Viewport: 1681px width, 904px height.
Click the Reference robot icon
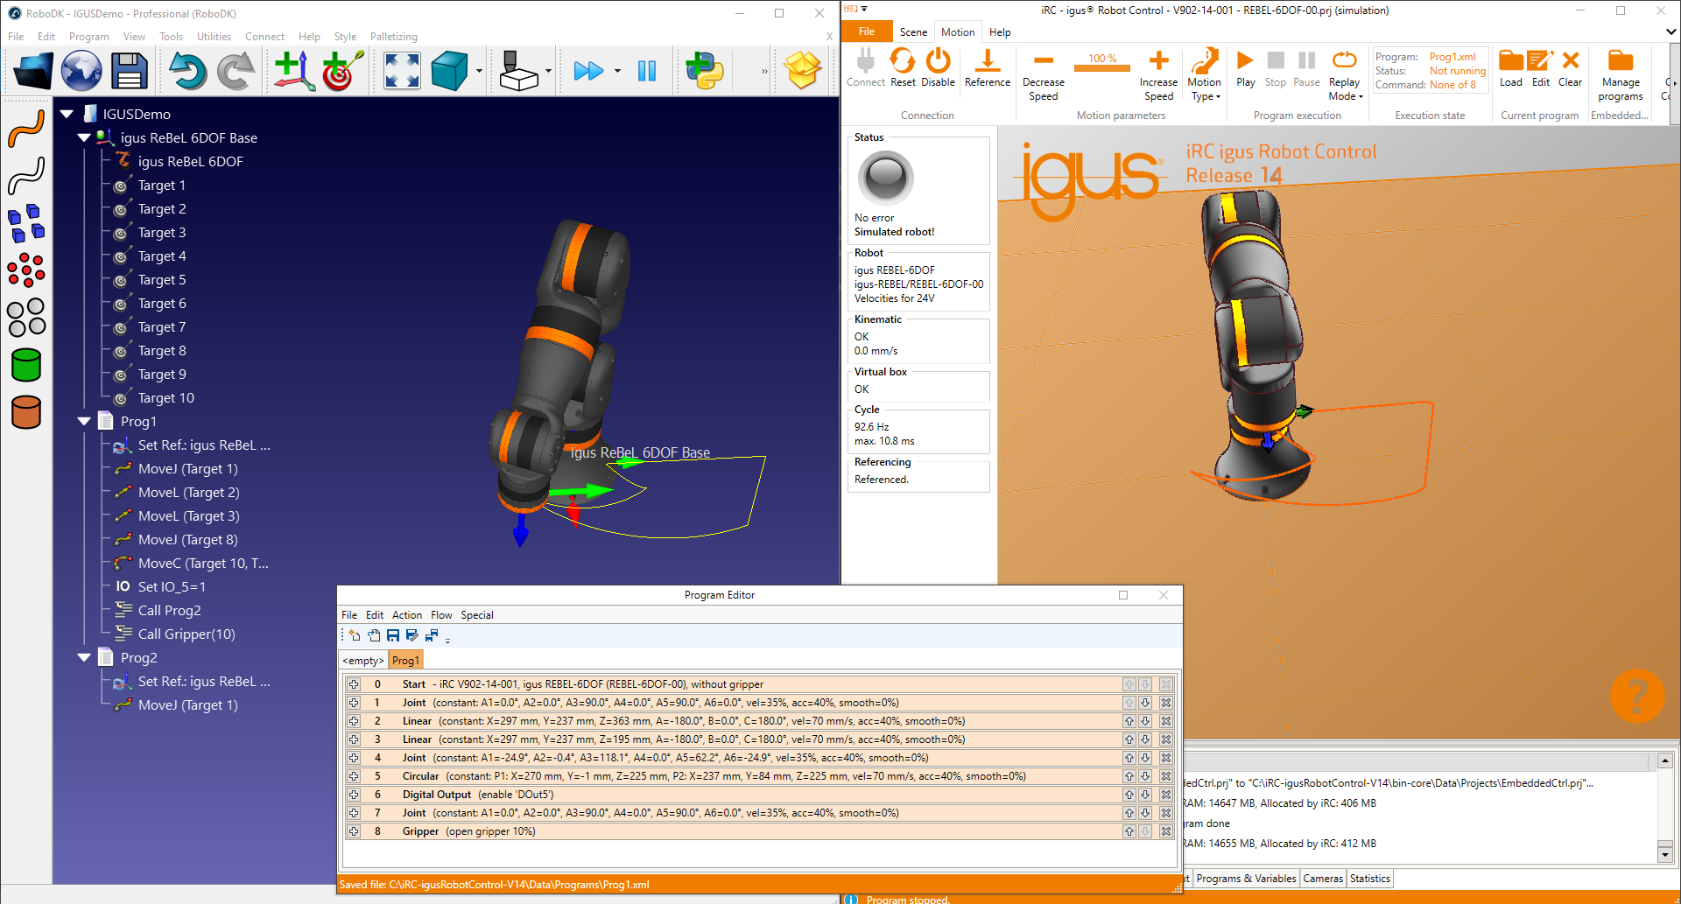click(x=987, y=68)
